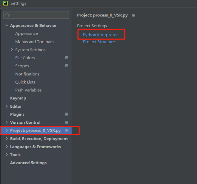Click the project-level icon beside File Colors
Viewport: 197px width, 184px height.
67,58
